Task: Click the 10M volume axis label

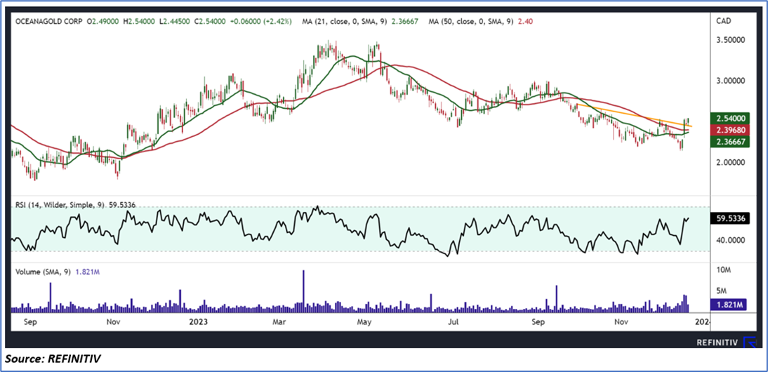Action: point(725,270)
